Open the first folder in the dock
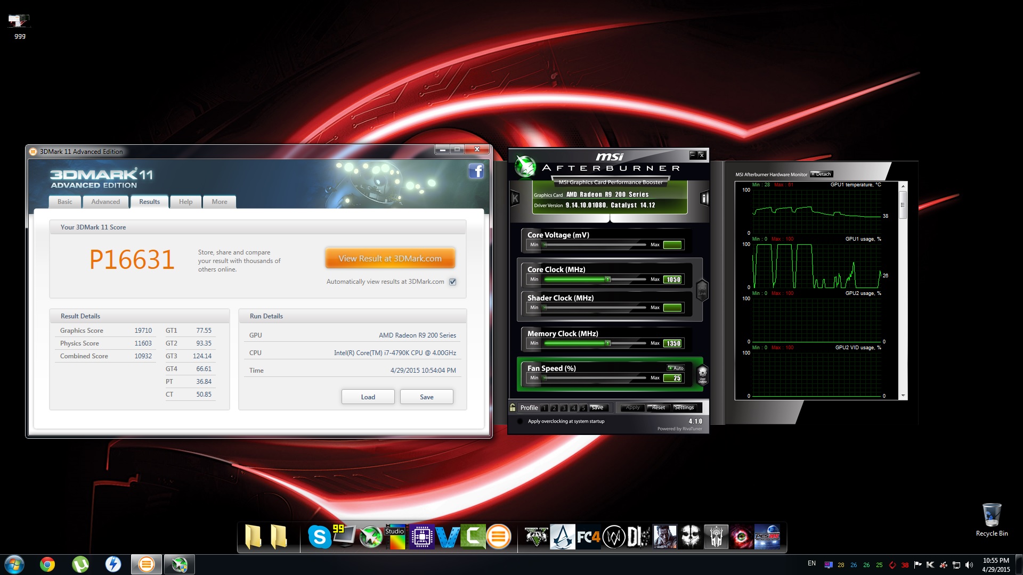Screen dimensions: 1023x575 point(254,537)
